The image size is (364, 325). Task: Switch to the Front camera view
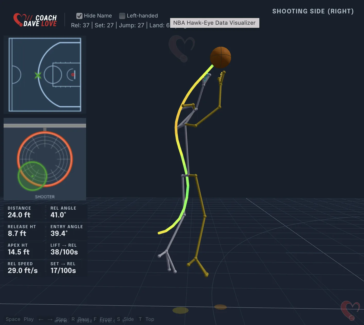pyautogui.click(x=106, y=319)
